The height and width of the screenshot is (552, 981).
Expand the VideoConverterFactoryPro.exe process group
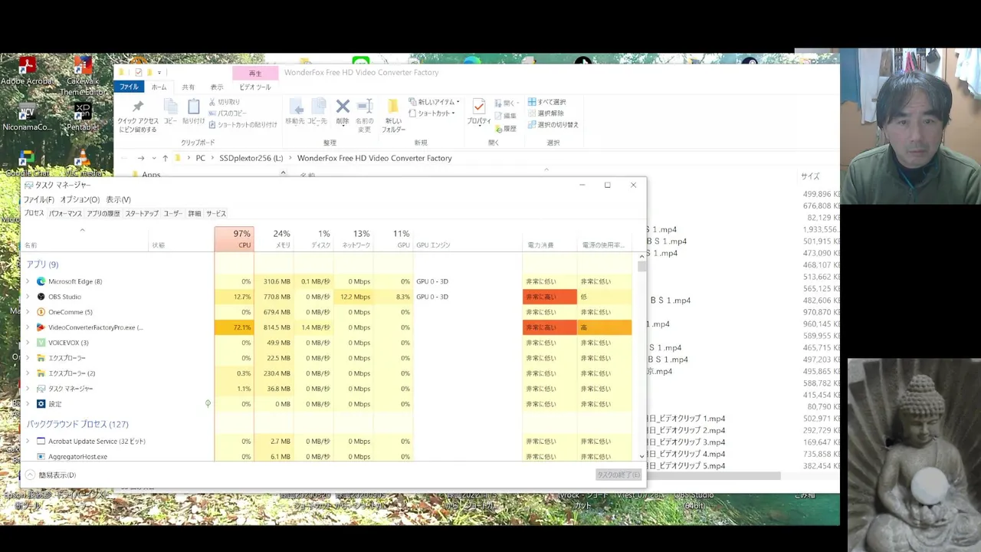coord(28,327)
